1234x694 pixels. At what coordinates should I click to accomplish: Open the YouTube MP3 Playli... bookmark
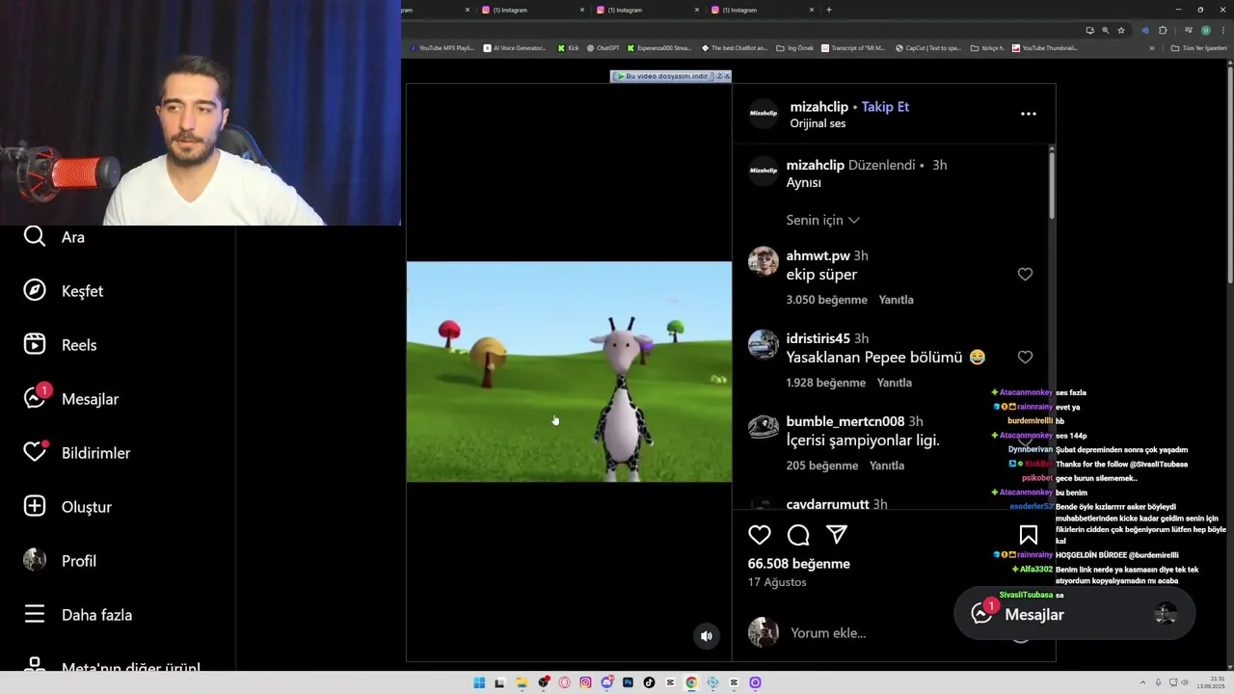(x=442, y=47)
